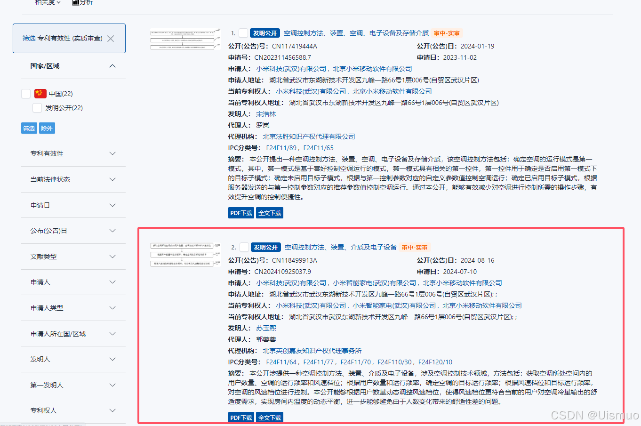The image size is (641, 426).
Task: Check the 发明公开(22) checkbox
Action: pyautogui.click(x=37, y=108)
